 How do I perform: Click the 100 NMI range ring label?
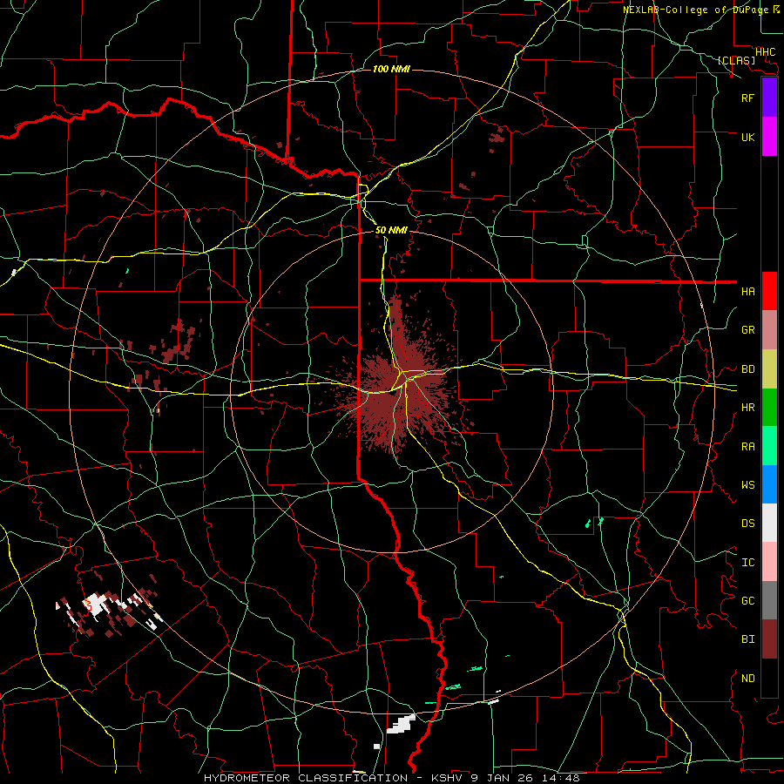click(x=391, y=69)
